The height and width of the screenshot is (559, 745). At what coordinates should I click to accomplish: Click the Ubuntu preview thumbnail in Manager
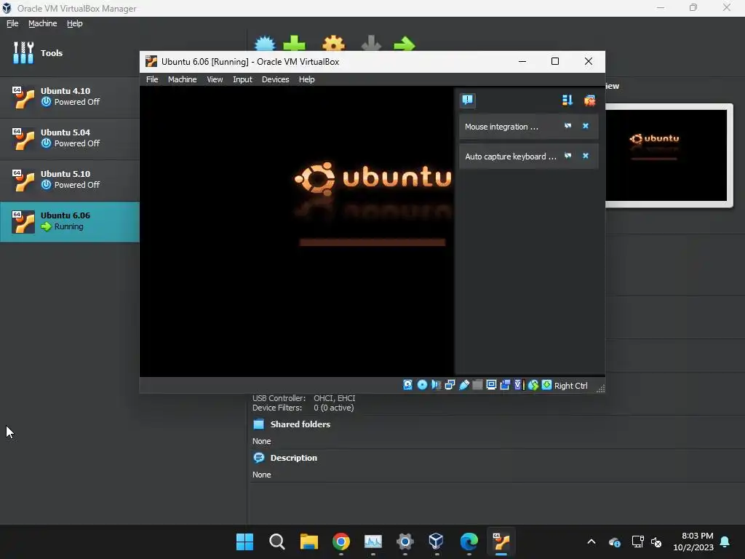click(666, 156)
